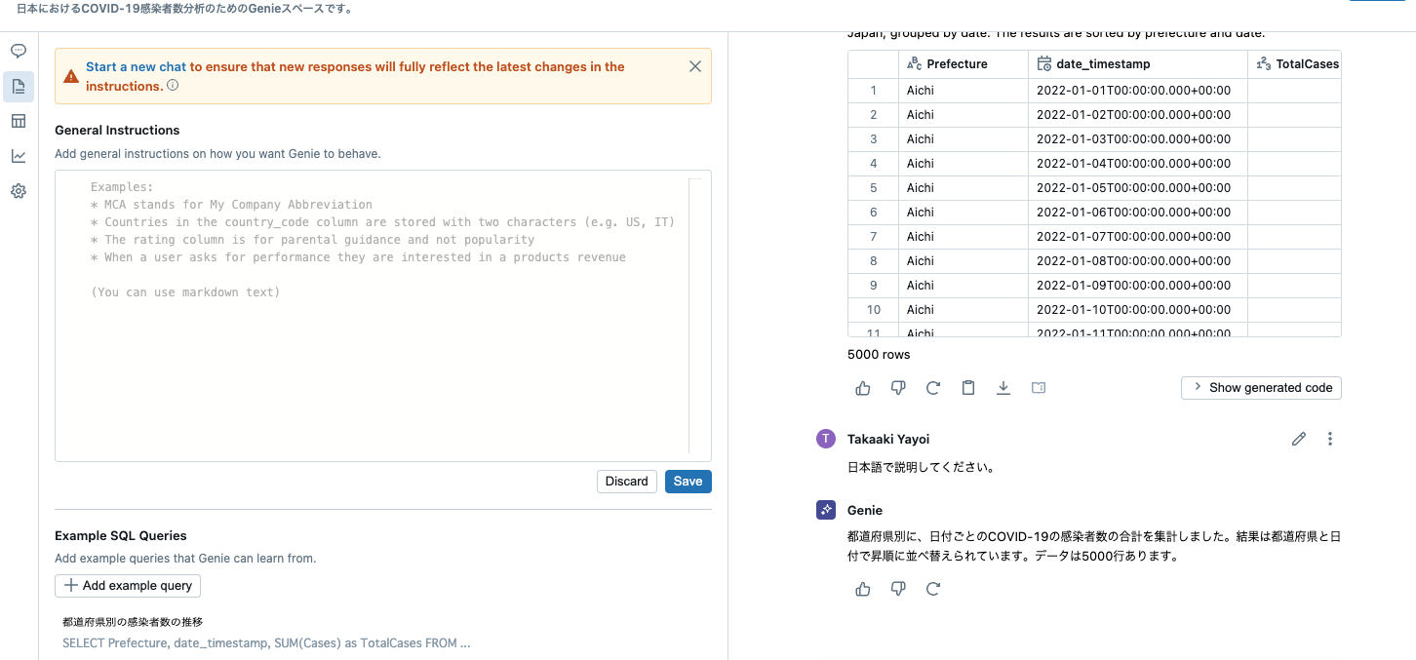Select the Instructions page icon in sidebar
Image resolution: width=1416 pixels, height=660 pixels.
click(19, 86)
